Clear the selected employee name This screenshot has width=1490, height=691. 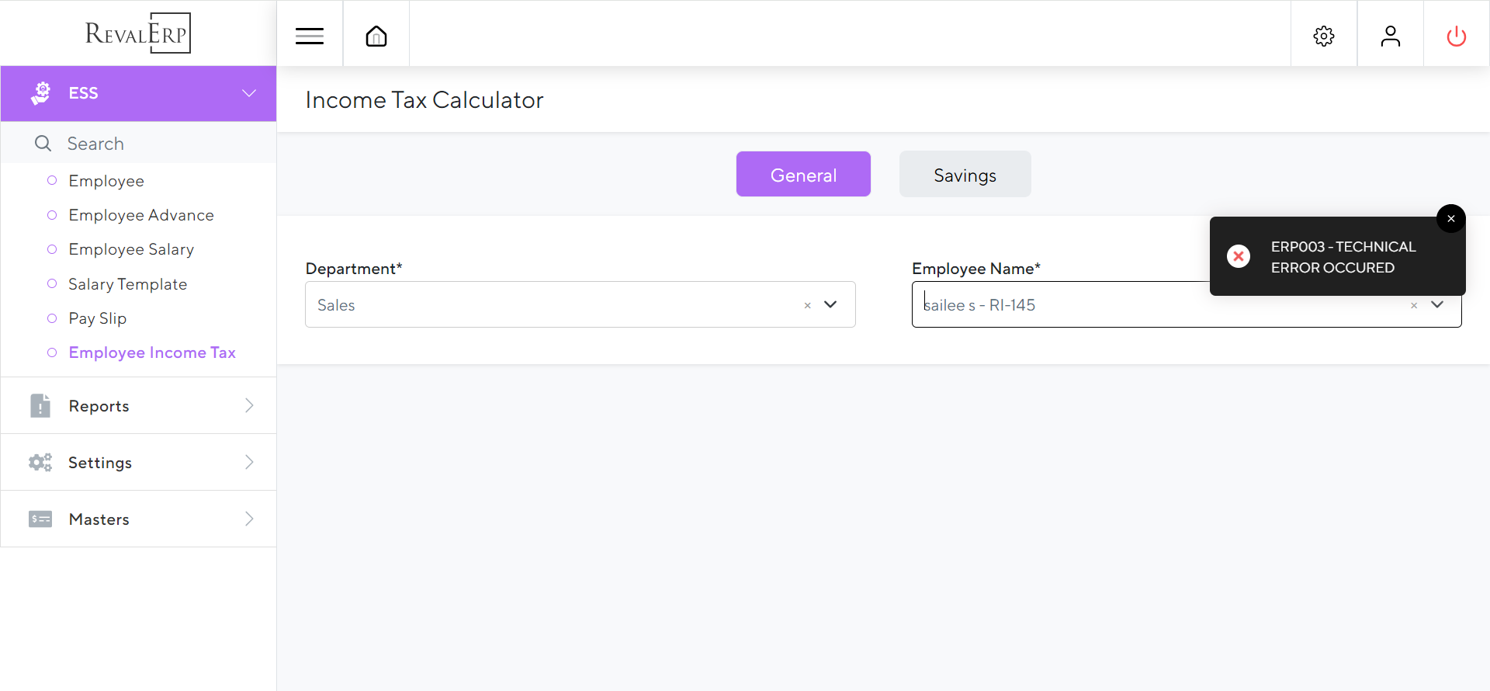1414,305
